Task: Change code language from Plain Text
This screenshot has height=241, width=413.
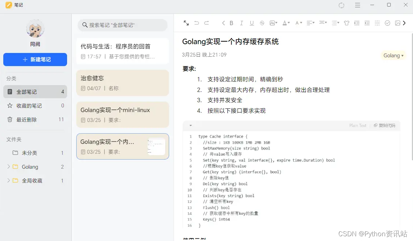Action: click(x=358, y=125)
